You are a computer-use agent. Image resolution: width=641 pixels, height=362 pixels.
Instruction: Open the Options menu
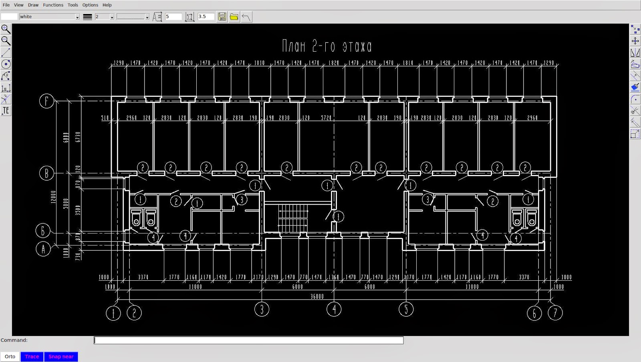click(90, 5)
